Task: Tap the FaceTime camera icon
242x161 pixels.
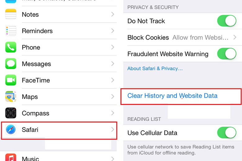Action: click(x=11, y=80)
